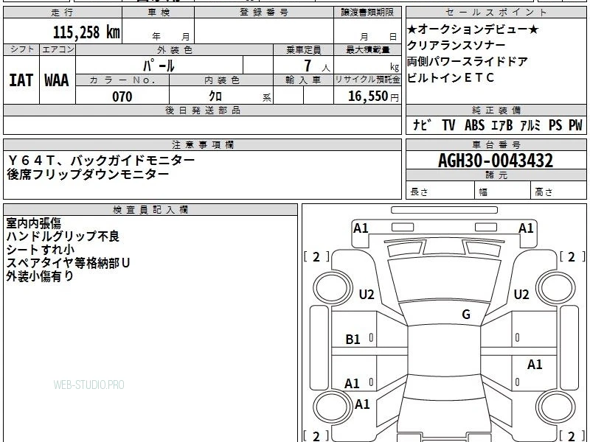Select the color number "070"

coord(122,97)
